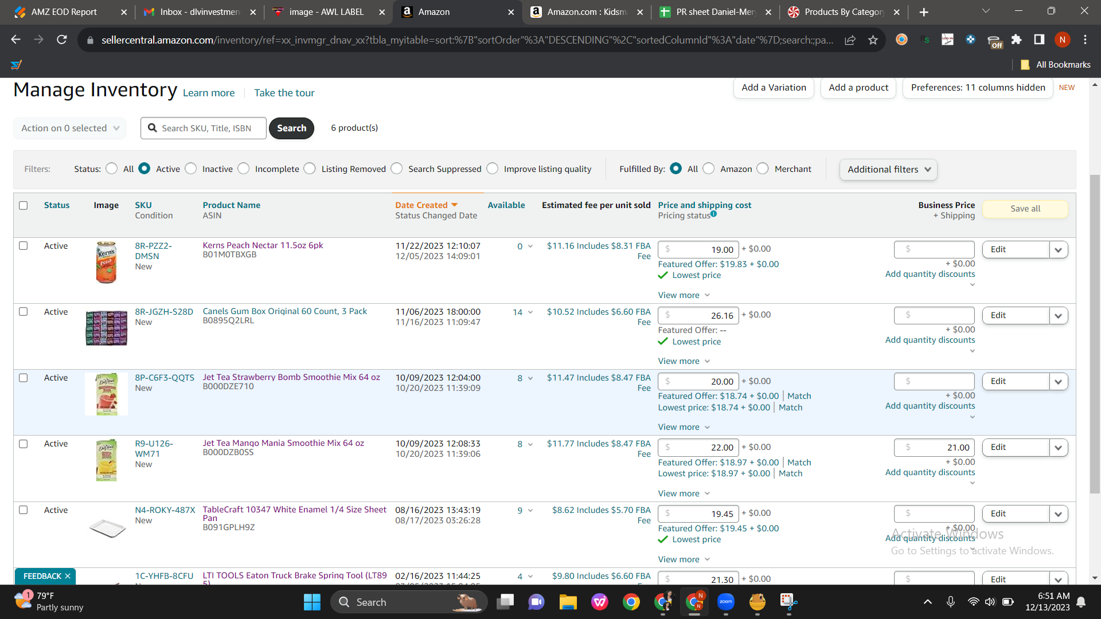The width and height of the screenshot is (1101, 619).
Task: Expand available quantity chevron for TableCraft pan
Action: pyautogui.click(x=530, y=510)
